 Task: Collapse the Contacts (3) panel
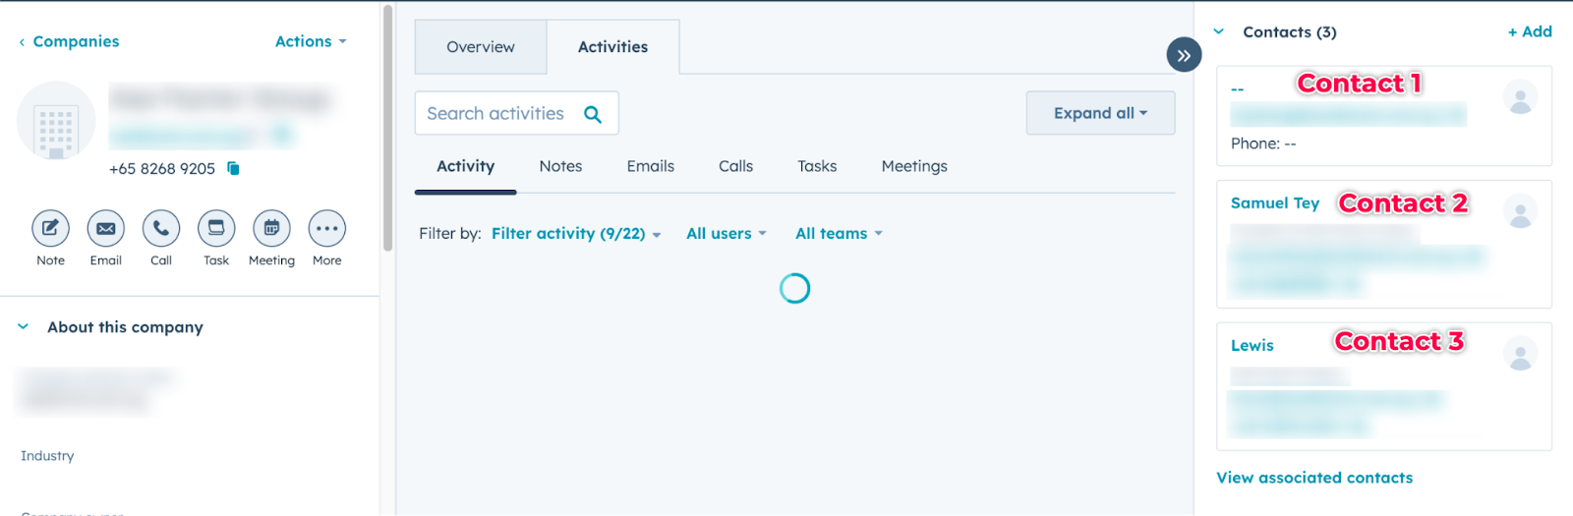coord(1219,32)
